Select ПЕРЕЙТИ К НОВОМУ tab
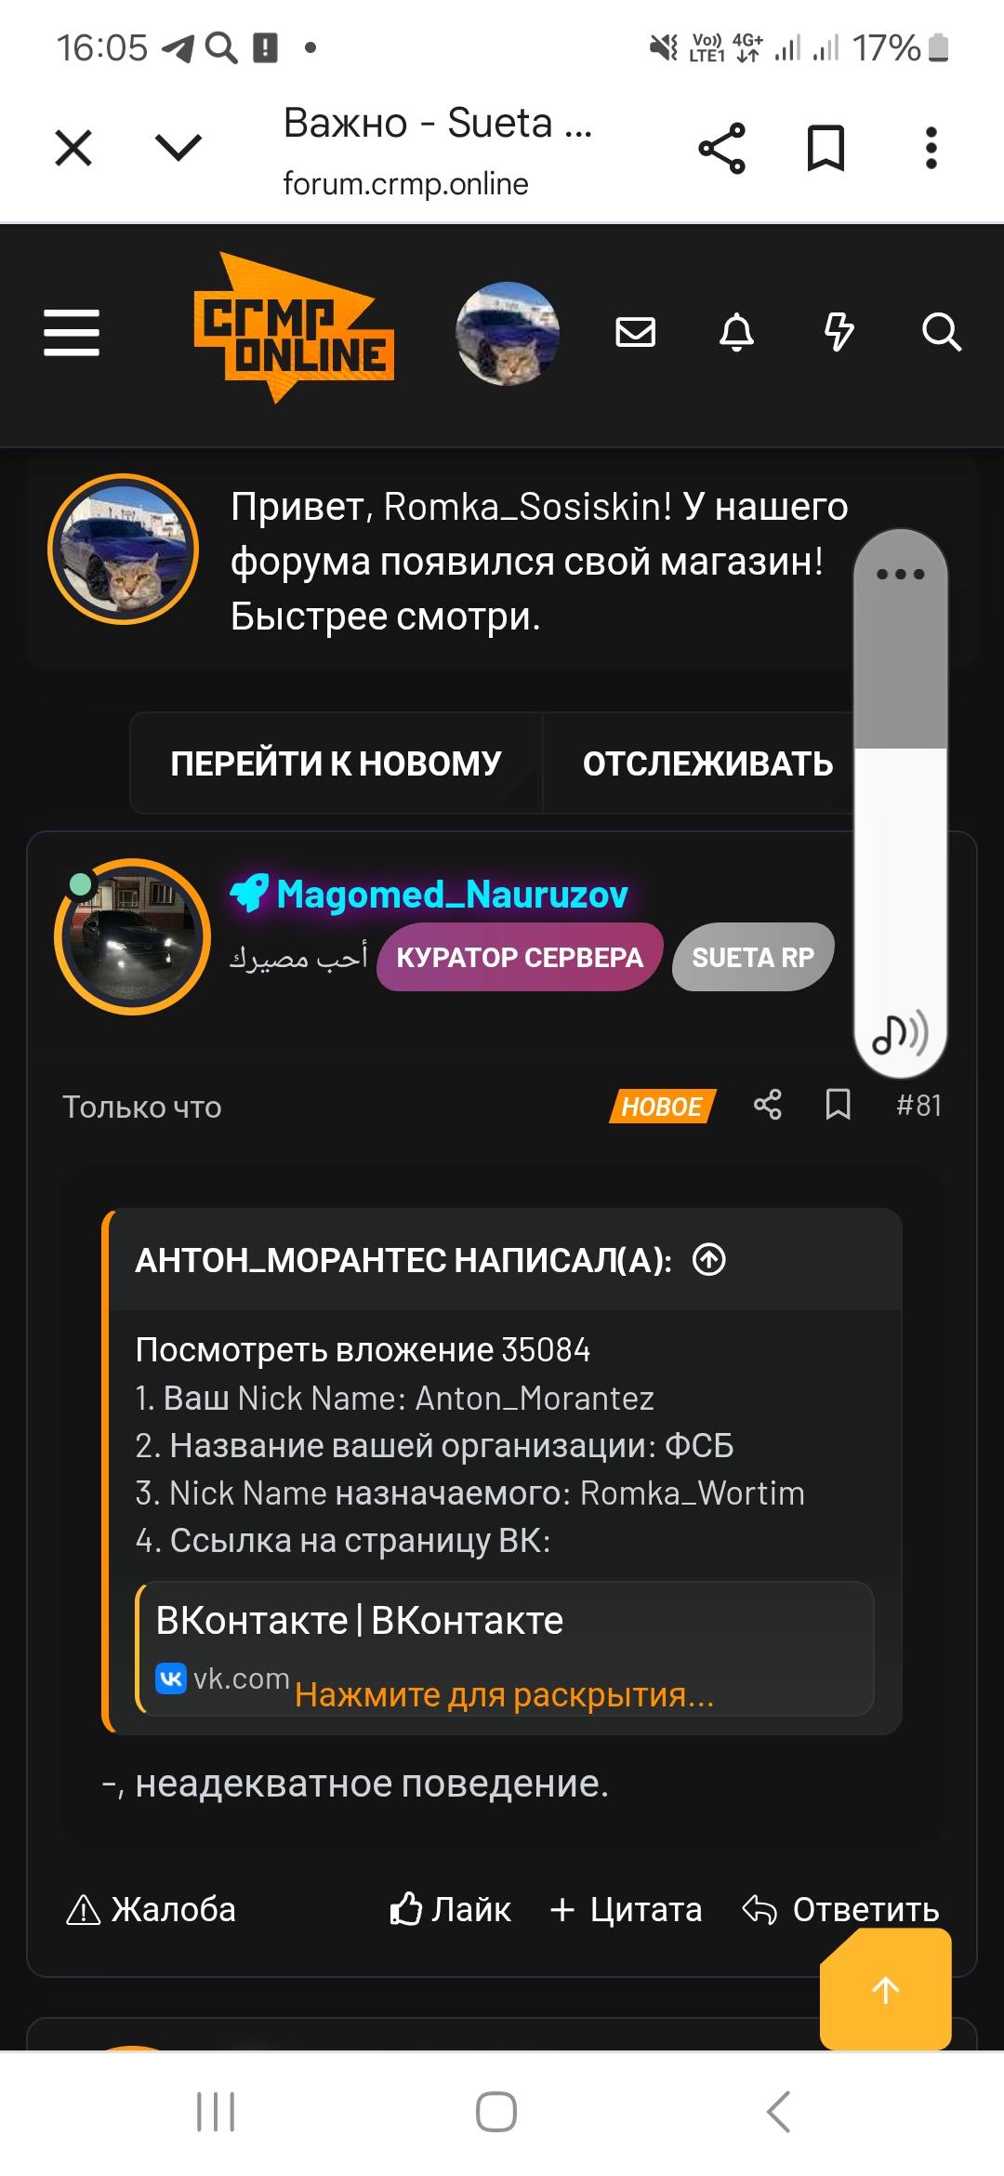1004x2176 pixels. 336,763
